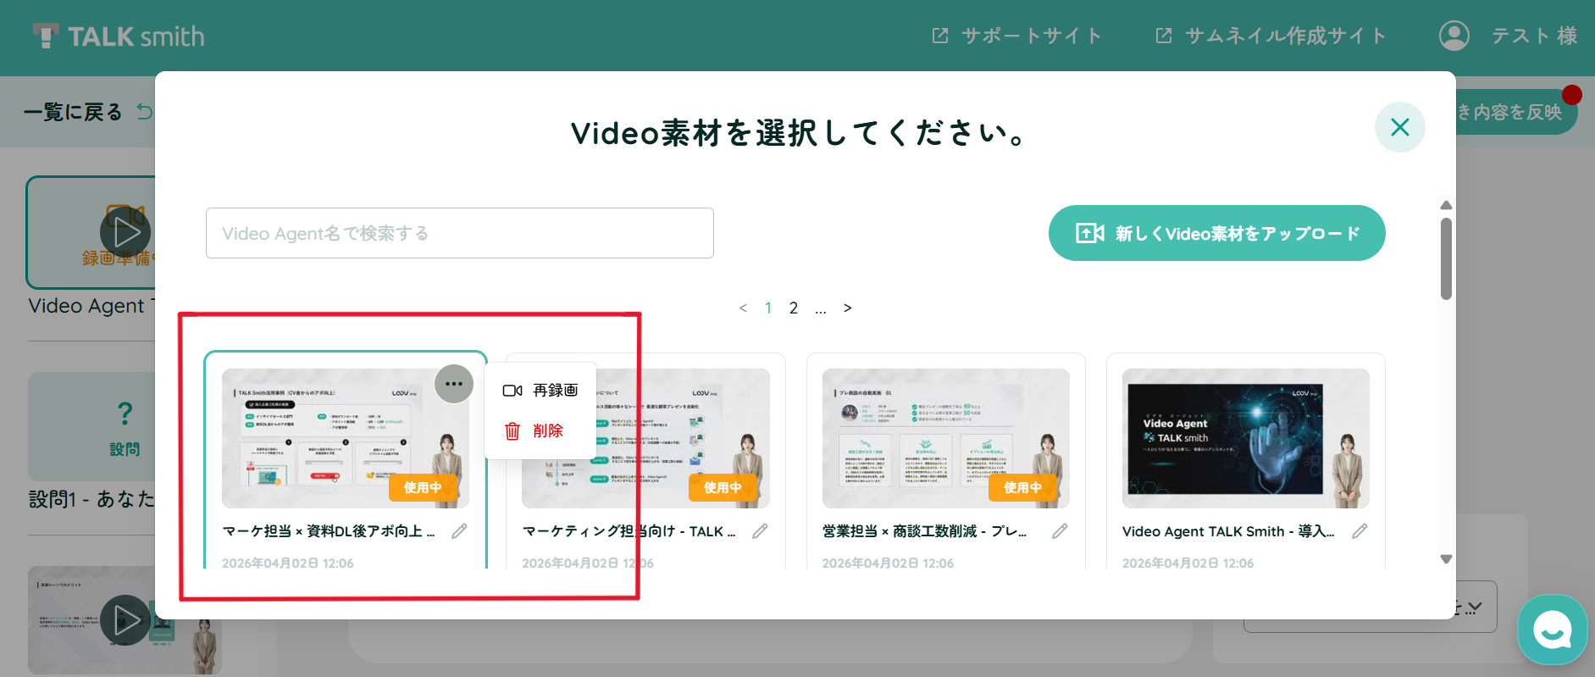Click edit pencil for Video Agent TALK Smith

point(1360,531)
